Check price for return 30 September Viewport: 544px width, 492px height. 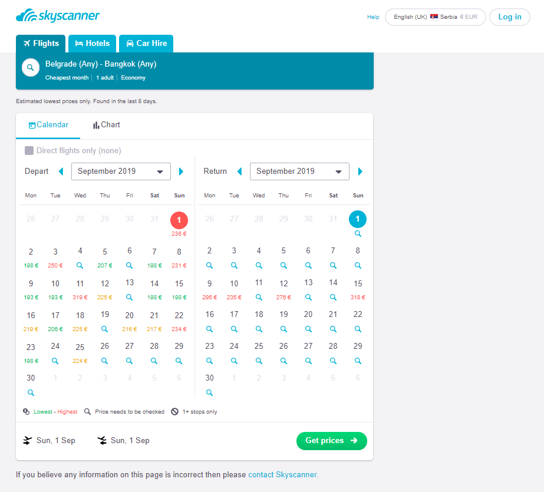tap(210, 392)
